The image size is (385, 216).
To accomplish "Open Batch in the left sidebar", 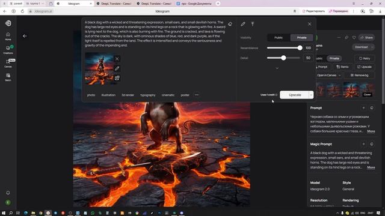I will click(x=8, y=77).
